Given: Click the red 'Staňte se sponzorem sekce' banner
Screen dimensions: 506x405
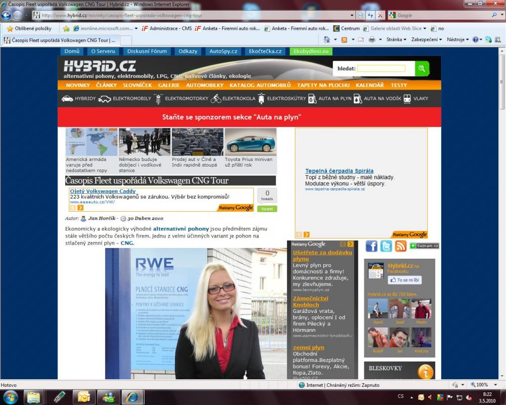Looking at the screenshot, I should 249,117.
